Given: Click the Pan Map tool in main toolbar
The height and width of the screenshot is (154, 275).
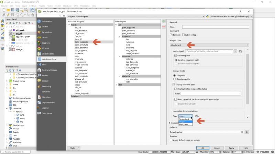Looking at the screenshot, I should tap(33, 10).
